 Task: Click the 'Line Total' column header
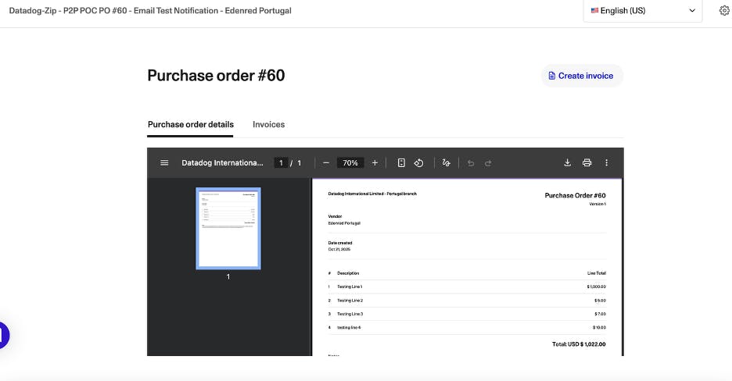click(x=597, y=273)
